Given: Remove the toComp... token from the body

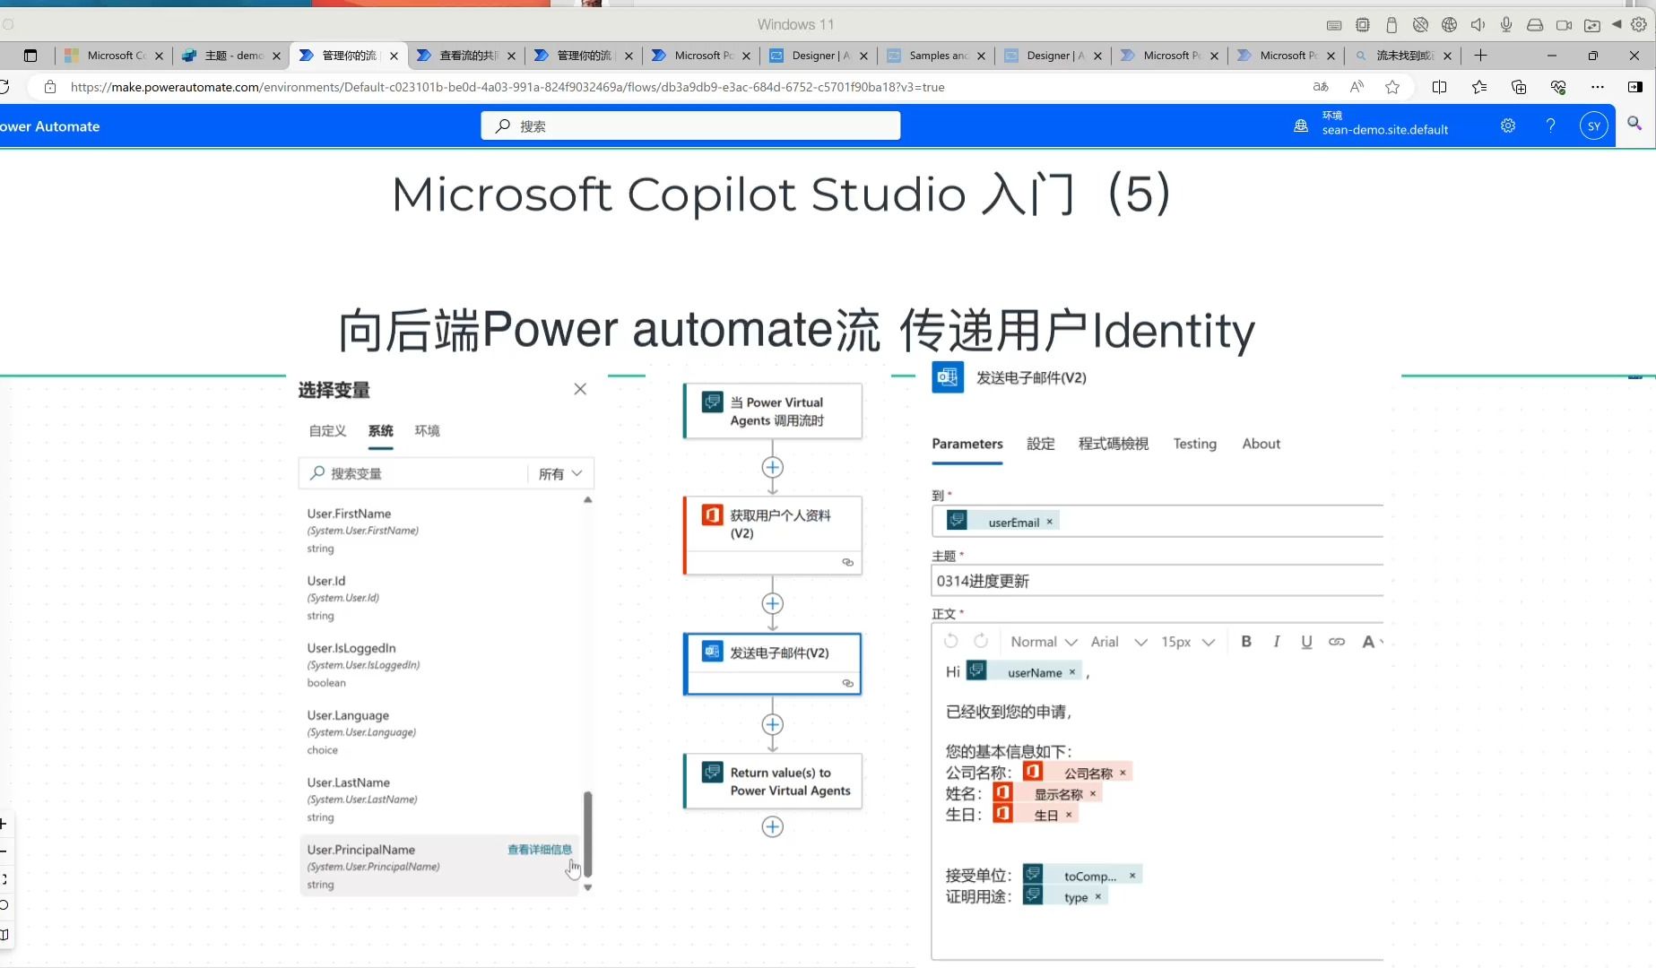Looking at the screenshot, I should (x=1132, y=876).
